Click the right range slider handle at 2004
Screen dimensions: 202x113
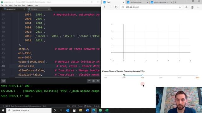pyautogui.click(x=142, y=75)
